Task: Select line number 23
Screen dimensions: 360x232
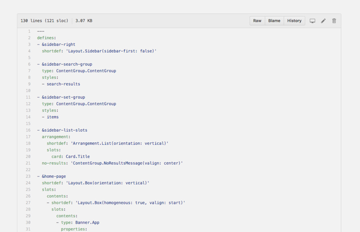Action: pyautogui.click(x=28, y=176)
